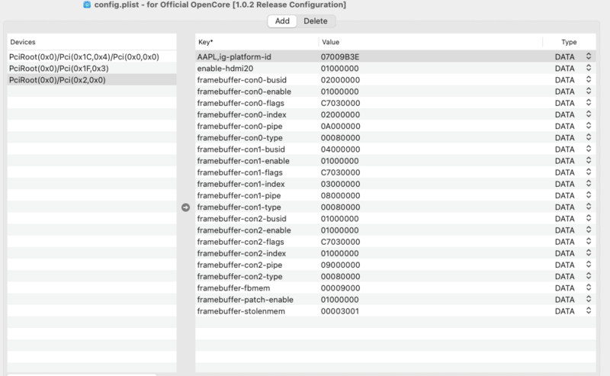The width and height of the screenshot is (610, 376).
Task: Select the framebuffer-con2-busid key cell
Action: click(x=242, y=219)
